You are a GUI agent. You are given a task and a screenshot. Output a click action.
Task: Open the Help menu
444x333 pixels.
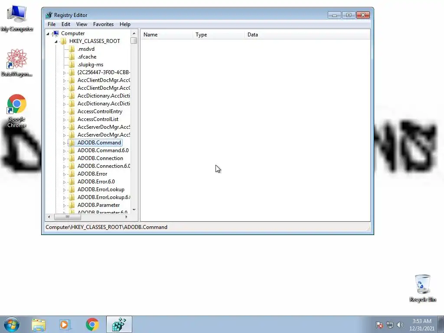tap(125, 24)
